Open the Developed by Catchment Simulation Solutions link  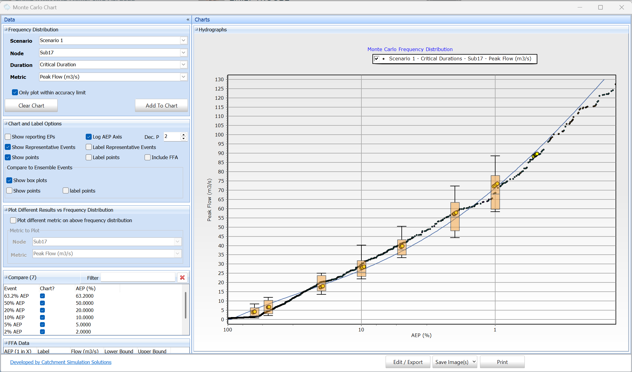tap(61, 362)
